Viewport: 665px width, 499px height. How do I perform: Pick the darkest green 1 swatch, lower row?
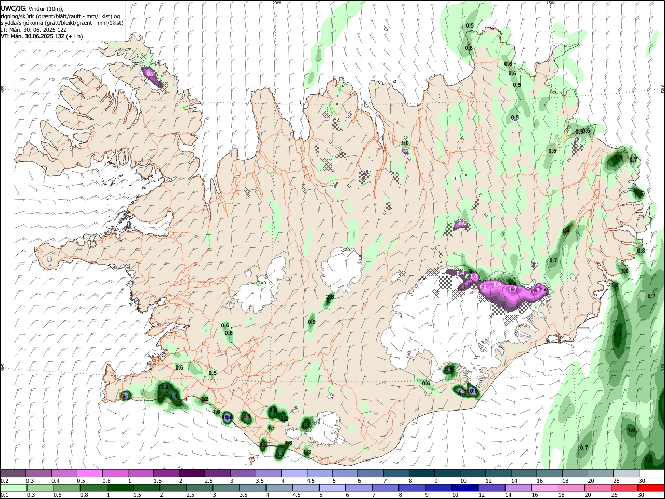pyautogui.click(x=119, y=488)
